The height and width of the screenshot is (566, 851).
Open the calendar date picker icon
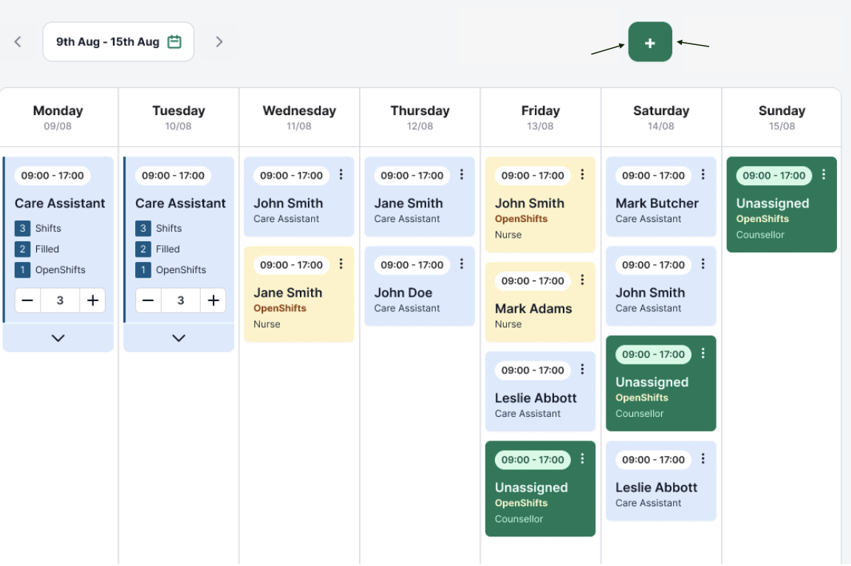pos(174,42)
